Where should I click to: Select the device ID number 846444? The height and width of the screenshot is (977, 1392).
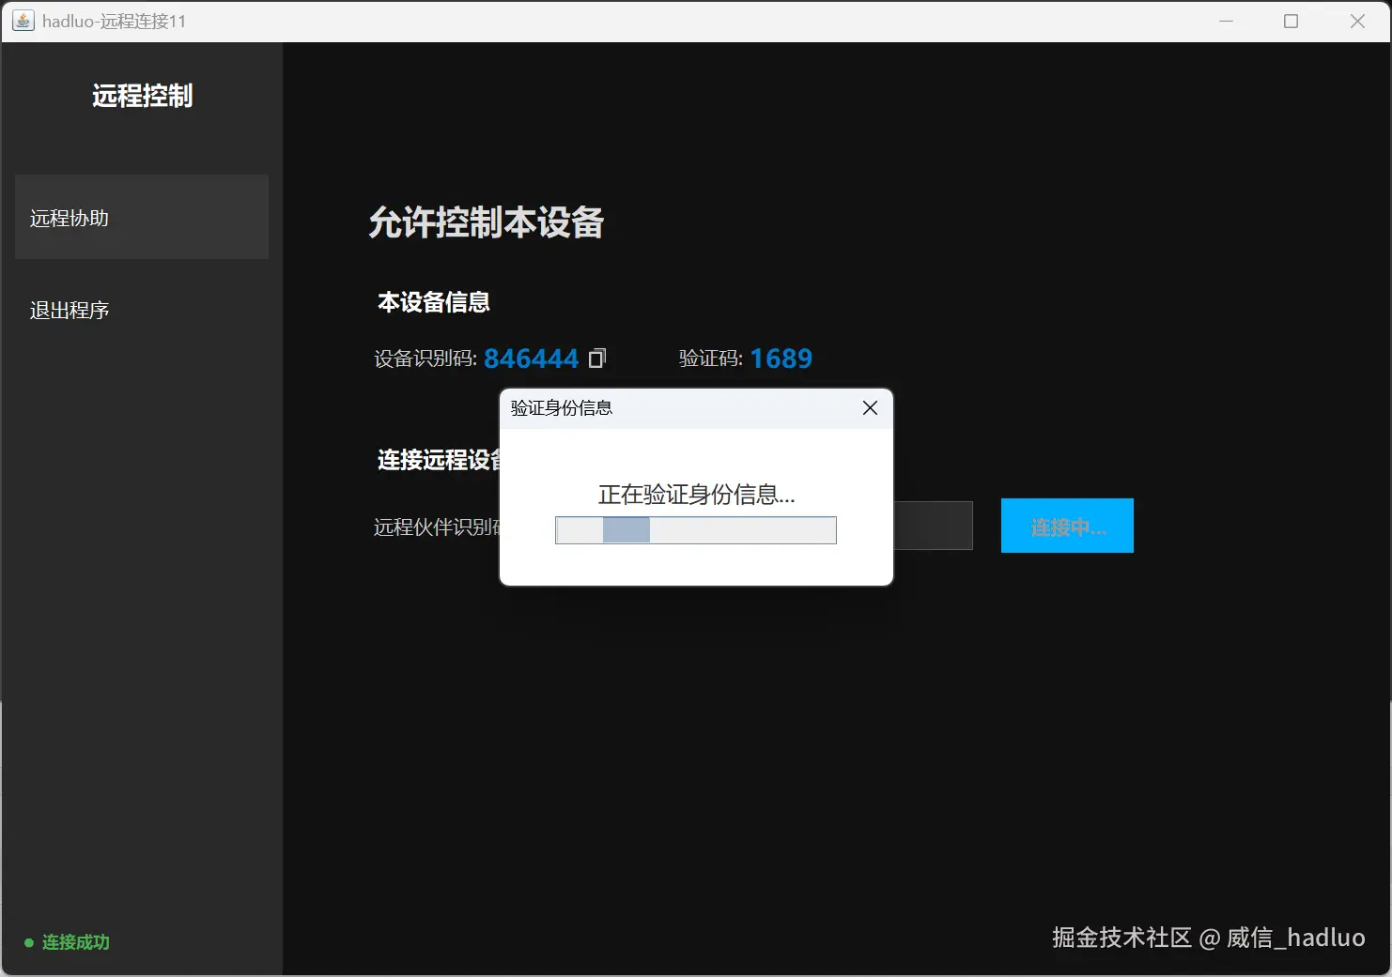[531, 359]
